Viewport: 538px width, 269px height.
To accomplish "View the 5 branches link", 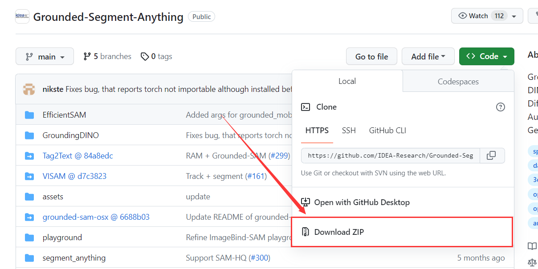I will point(107,56).
